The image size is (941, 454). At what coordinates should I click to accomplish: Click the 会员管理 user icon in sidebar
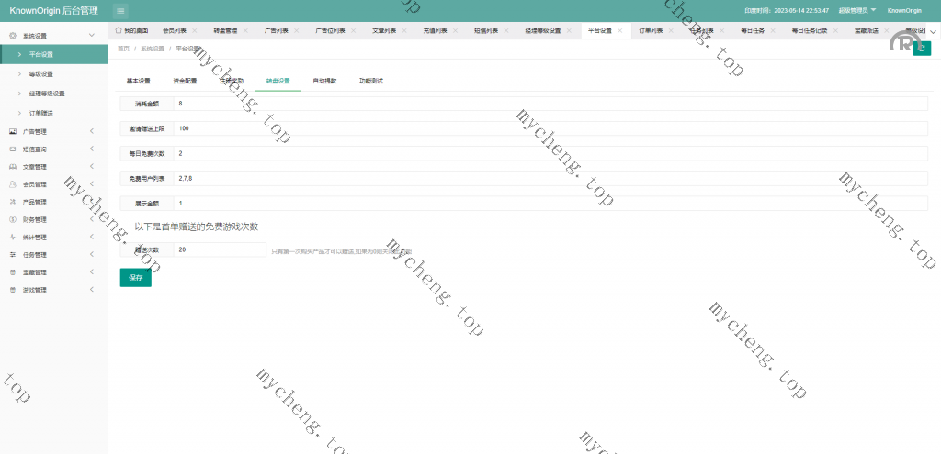(13, 184)
